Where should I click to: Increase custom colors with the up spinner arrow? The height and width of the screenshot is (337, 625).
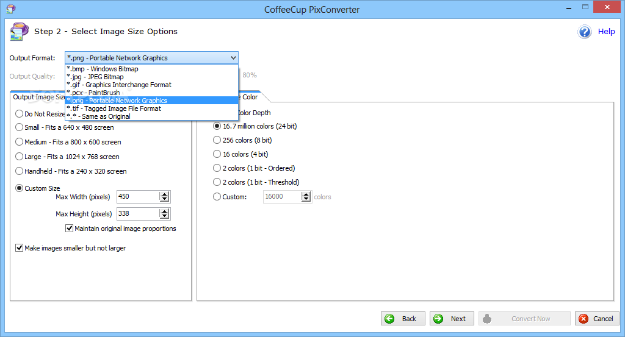(x=306, y=194)
